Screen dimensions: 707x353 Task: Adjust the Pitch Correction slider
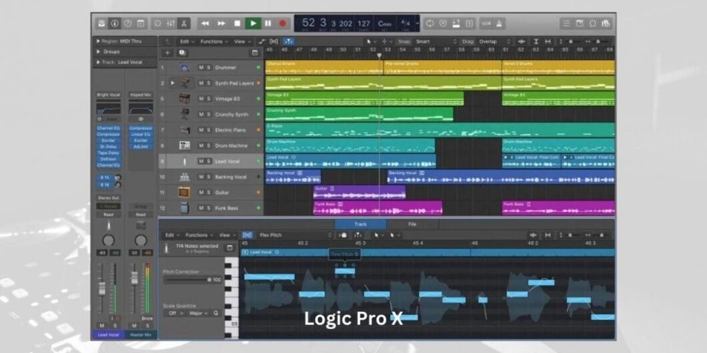coord(209,280)
